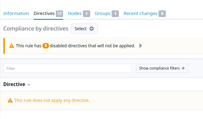Click the Select directives button
This screenshot has height=119, width=203.
(x=84, y=29)
